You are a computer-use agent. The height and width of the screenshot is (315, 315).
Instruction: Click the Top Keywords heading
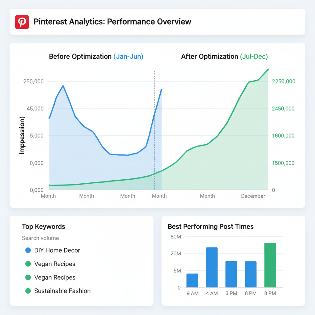(x=44, y=227)
